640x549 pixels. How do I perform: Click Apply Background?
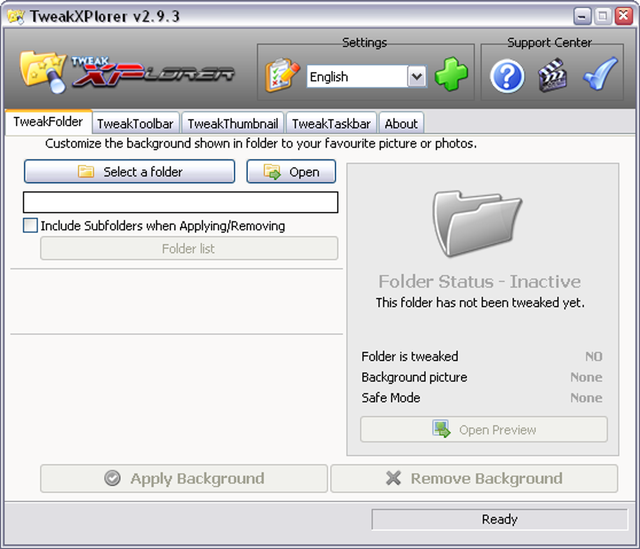tap(184, 478)
